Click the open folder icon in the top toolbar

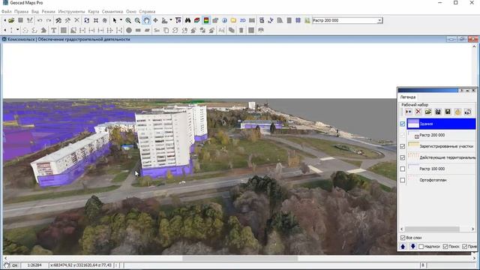point(11,20)
